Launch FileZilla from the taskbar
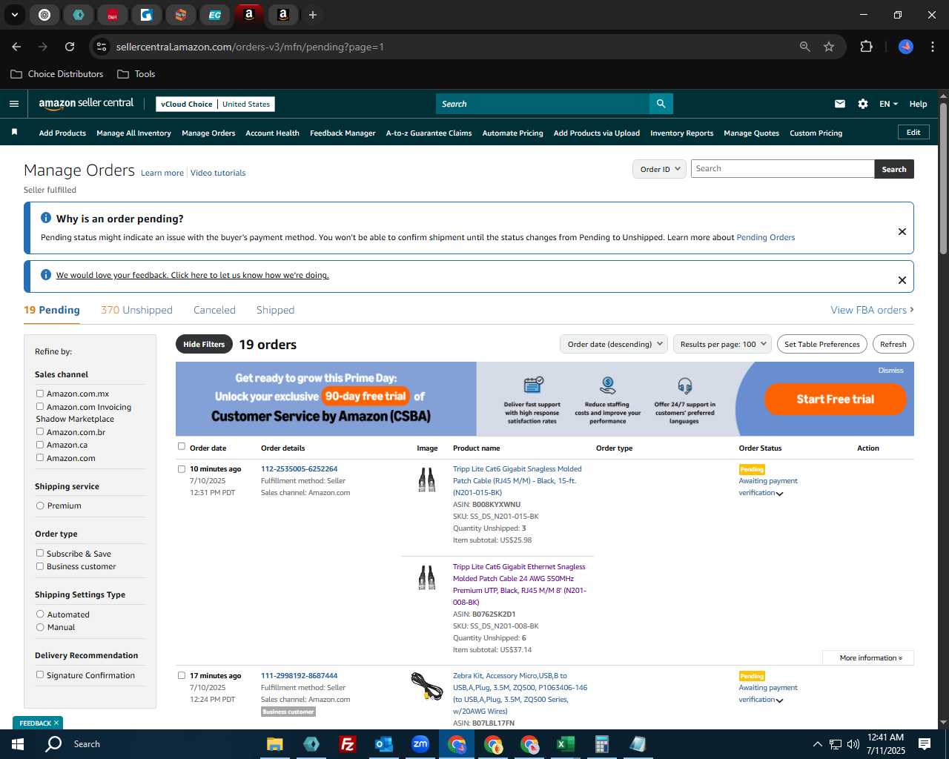The image size is (949, 759). pos(347,744)
